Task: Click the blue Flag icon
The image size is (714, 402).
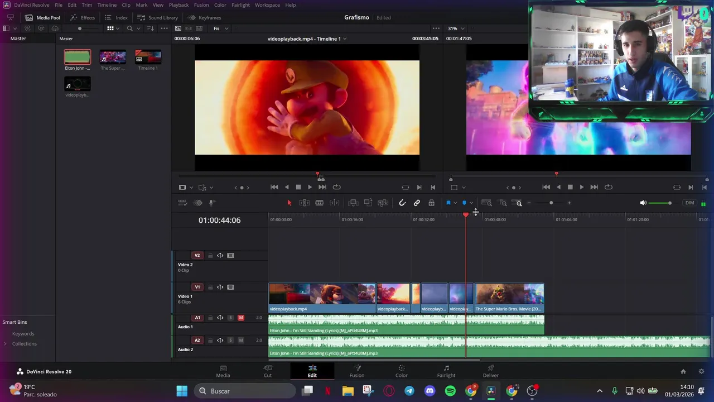Action: (448, 203)
